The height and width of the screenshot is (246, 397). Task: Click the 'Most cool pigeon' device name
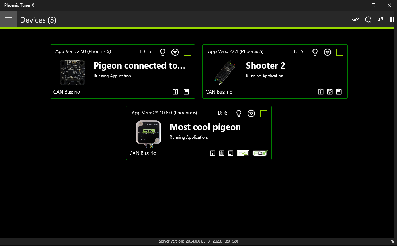[205, 127]
